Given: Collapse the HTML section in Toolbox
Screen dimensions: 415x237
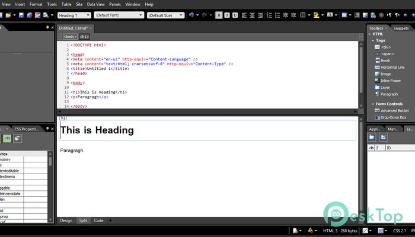Looking at the screenshot, I should 370,34.
